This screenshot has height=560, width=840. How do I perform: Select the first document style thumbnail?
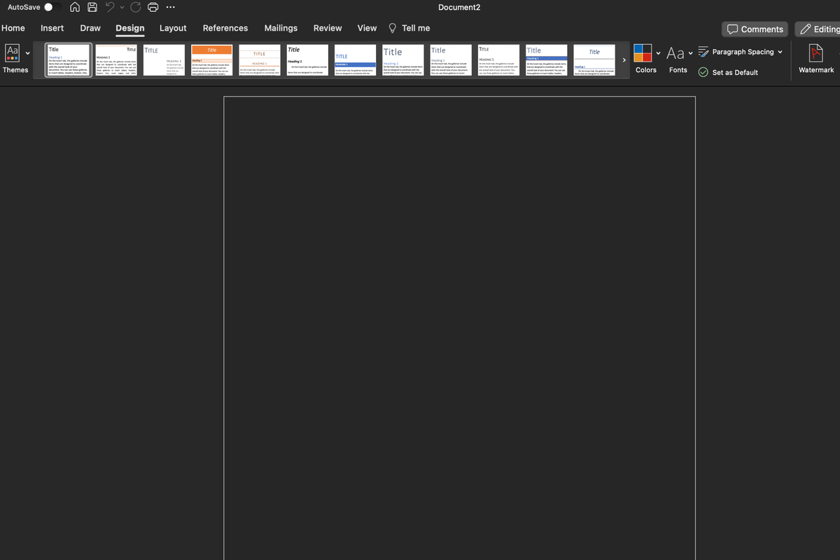[x=68, y=59]
